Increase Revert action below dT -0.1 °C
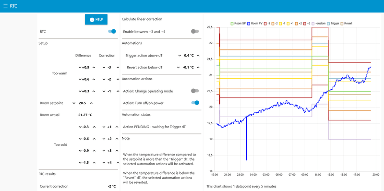 tap(198, 67)
